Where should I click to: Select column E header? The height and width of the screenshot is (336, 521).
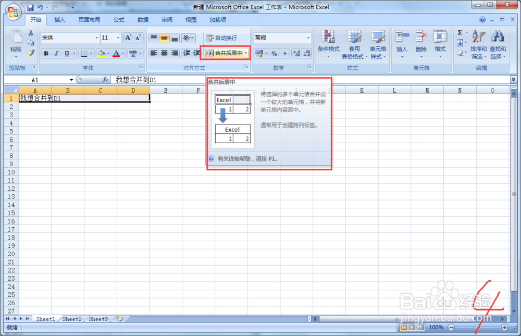click(166, 91)
